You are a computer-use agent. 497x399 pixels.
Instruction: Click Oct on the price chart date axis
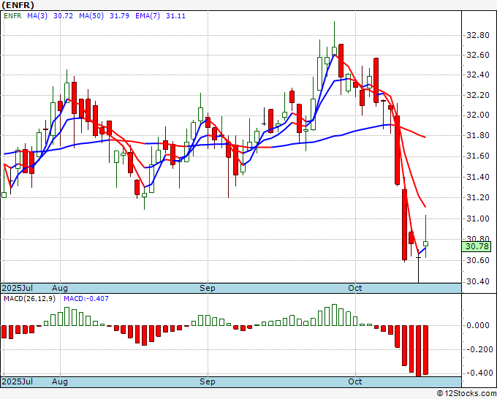coord(355,288)
